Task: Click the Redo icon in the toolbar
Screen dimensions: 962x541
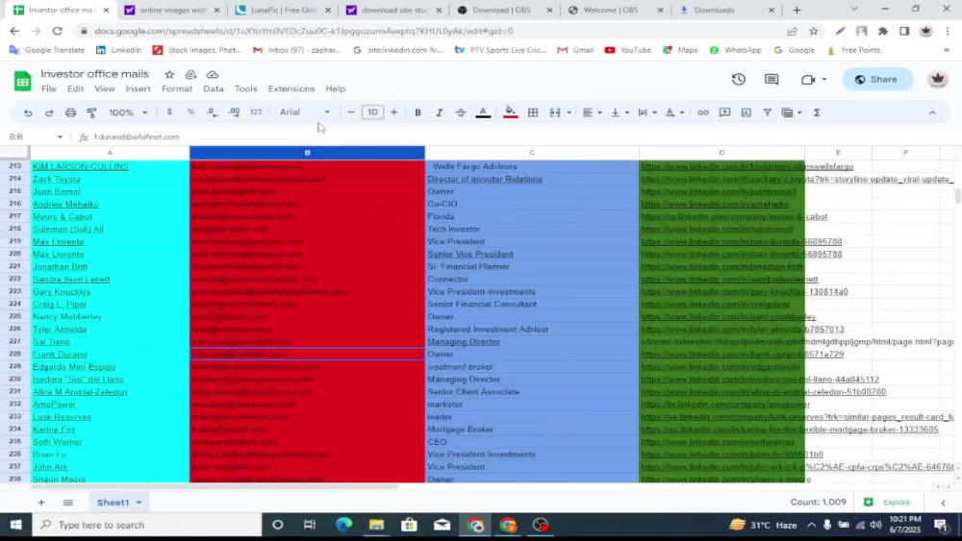Action: coord(49,112)
